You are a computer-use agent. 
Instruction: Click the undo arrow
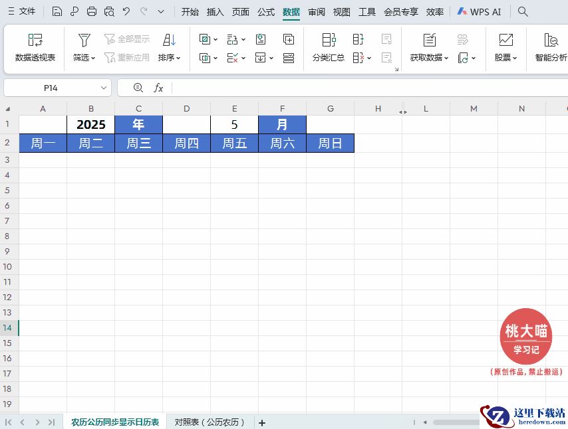point(126,11)
